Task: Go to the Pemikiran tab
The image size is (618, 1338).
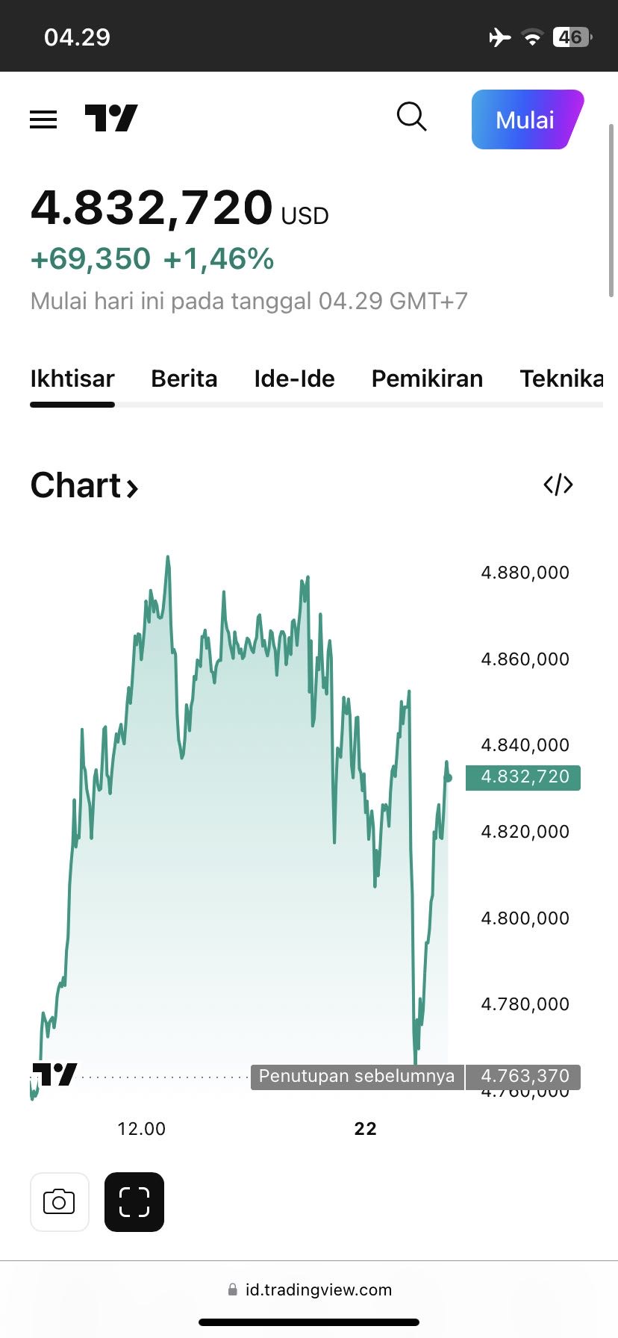Action: (427, 379)
